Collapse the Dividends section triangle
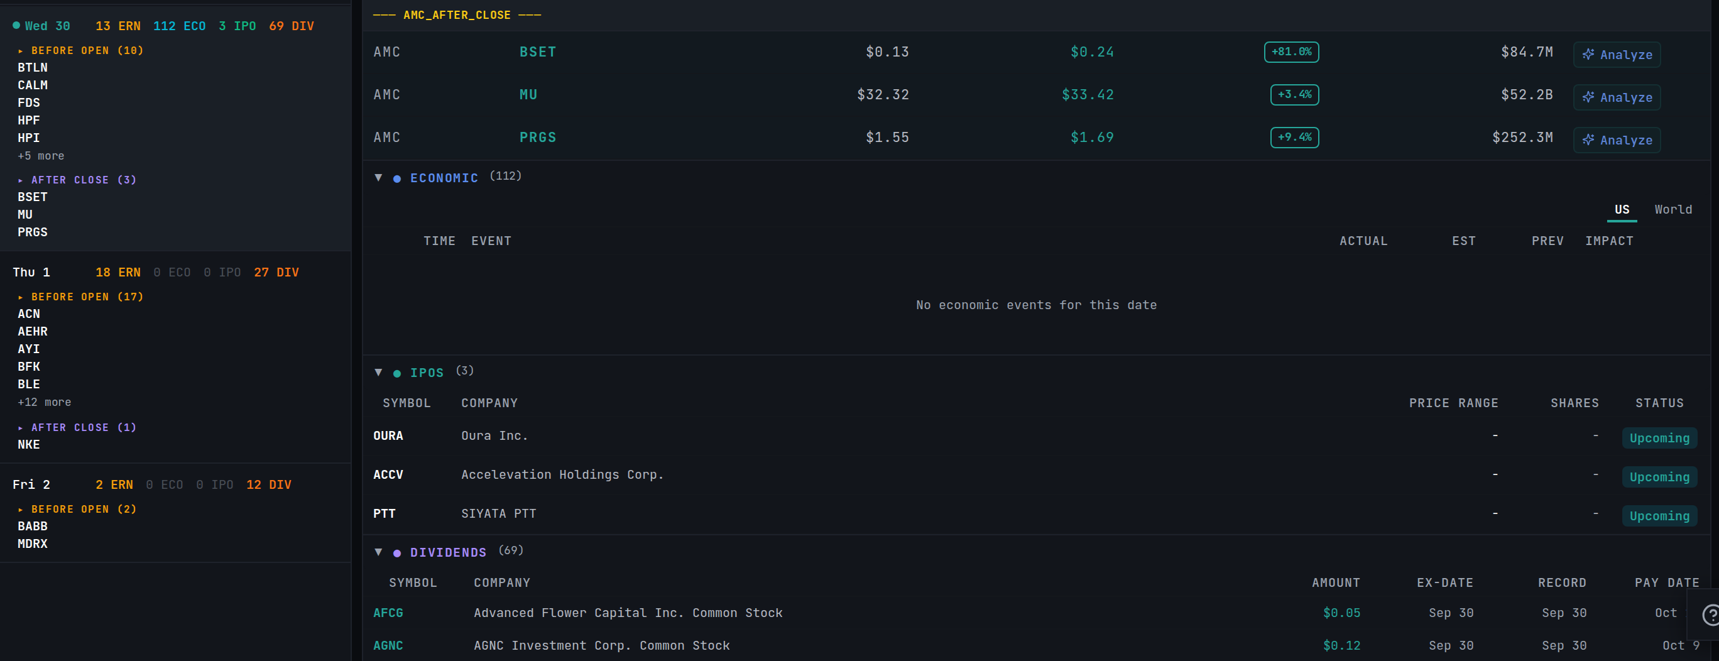The image size is (1719, 661). [378, 552]
